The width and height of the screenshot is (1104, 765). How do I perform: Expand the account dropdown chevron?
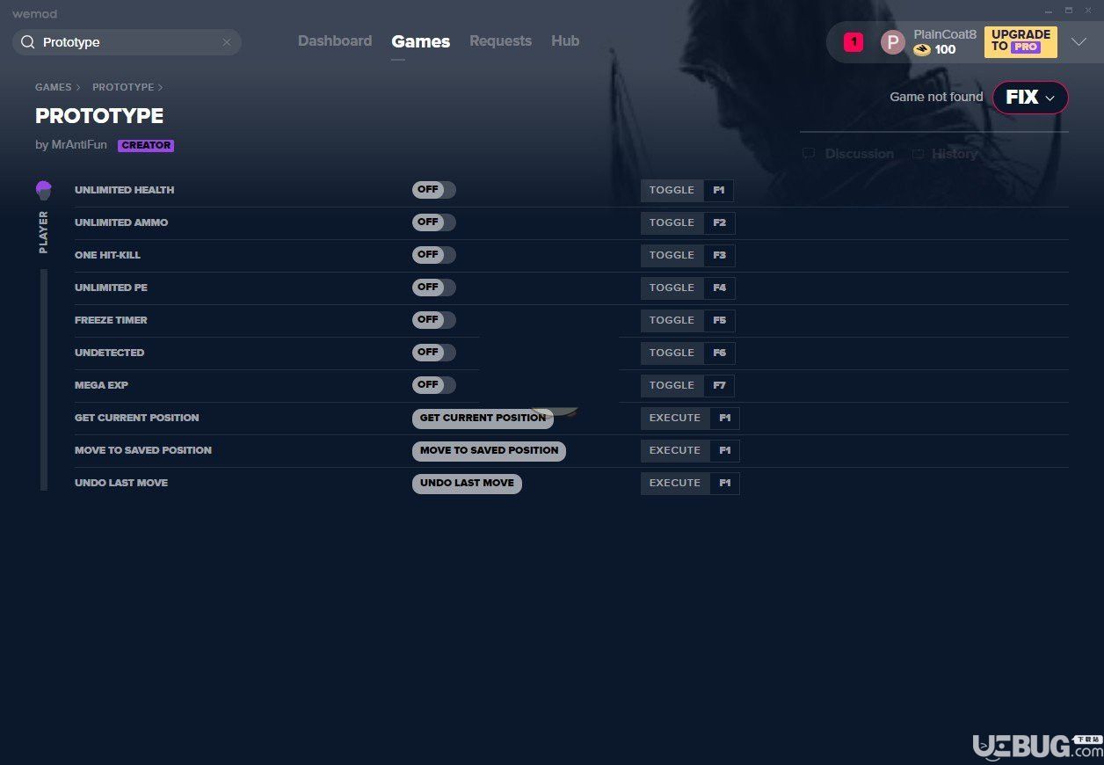[x=1079, y=42]
